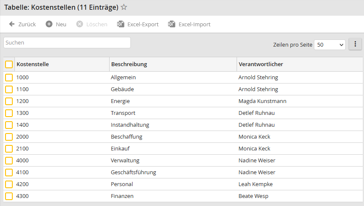Open the Geschäftsführung row entry

[133, 173]
